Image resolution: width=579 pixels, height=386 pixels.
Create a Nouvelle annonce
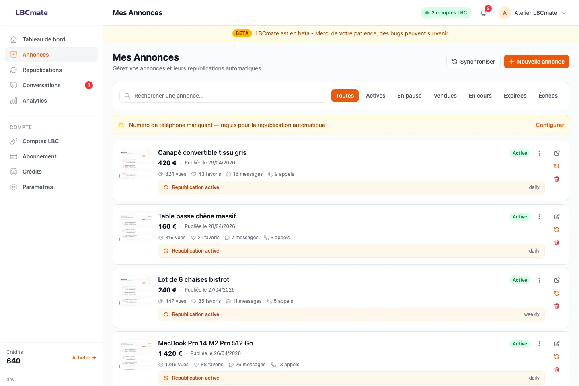pyautogui.click(x=536, y=62)
